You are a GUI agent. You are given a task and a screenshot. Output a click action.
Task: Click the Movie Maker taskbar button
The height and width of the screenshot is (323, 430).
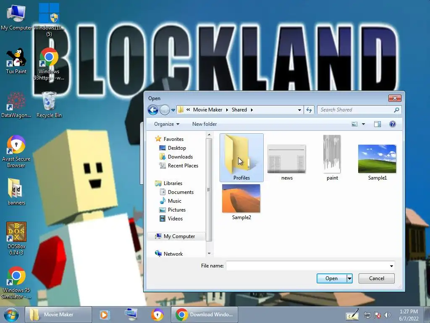[58, 315]
